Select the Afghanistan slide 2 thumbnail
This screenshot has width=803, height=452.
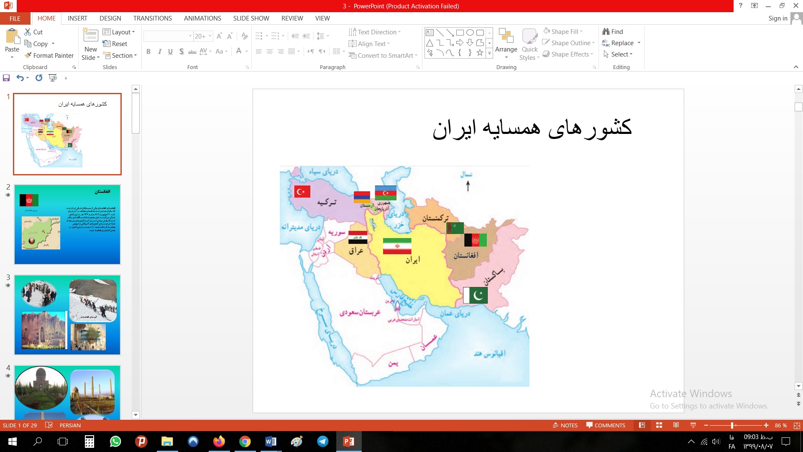click(x=67, y=224)
